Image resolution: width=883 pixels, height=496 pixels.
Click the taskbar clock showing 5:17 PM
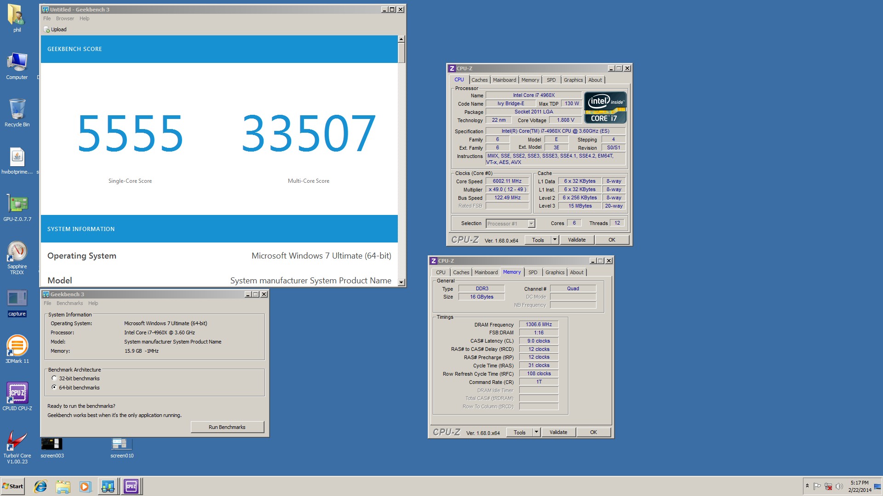pos(860,486)
